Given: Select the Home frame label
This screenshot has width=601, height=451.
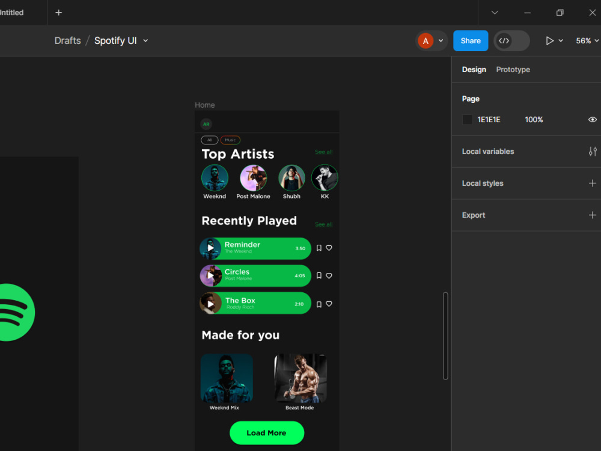Looking at the screenshot, I should (x=205, y=105).
